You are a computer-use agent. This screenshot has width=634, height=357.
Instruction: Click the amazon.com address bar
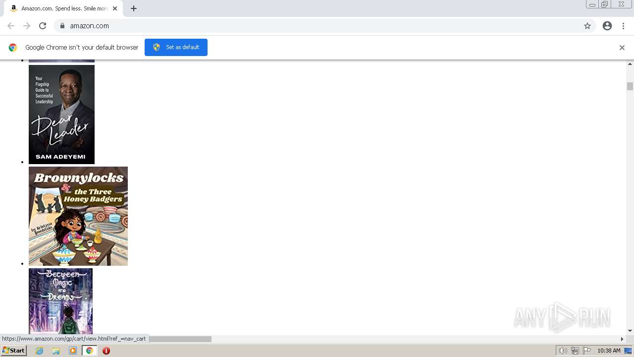(x=317, y=26)
